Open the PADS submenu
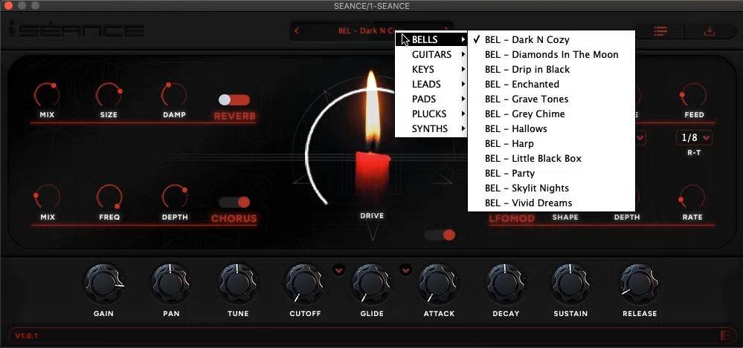Screen dimensions: 743x348 (x=431, y=99)
